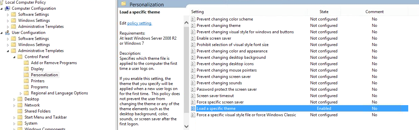Click the description pane scroll up arrow
The image size is (419, 130).
point(186,23)
